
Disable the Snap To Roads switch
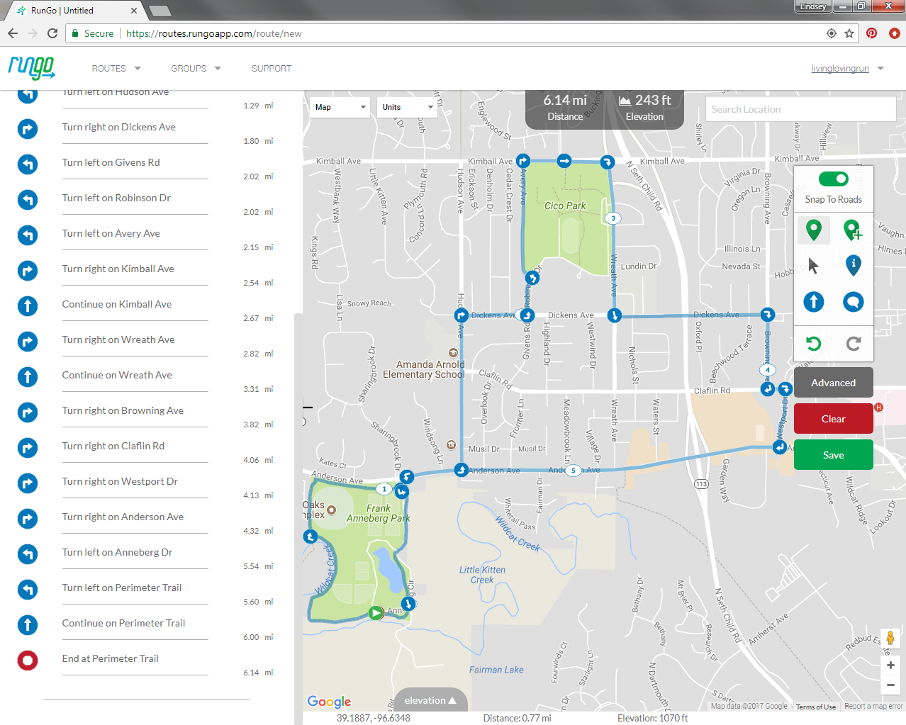point(833,179)
